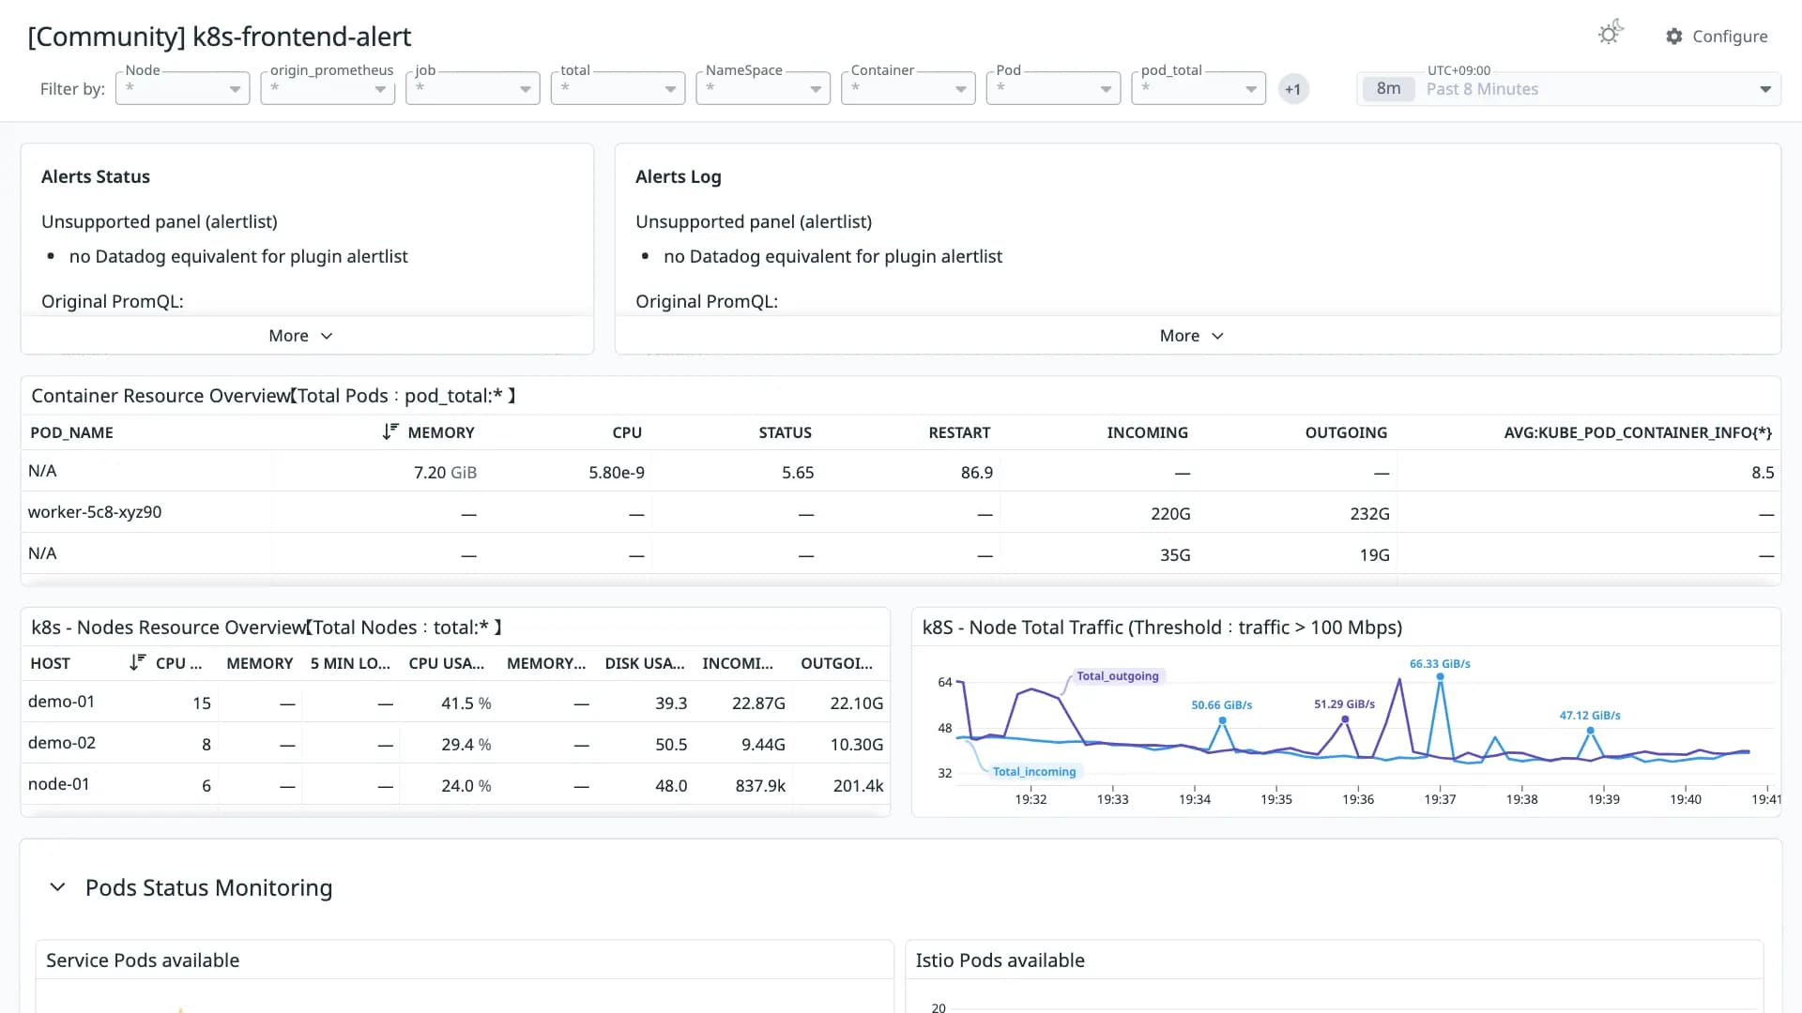The height and width of the screenshot is (1013, 1802).
Task: Open the origin_prometheus filter dropdown
Action: [x=328, y=88]
